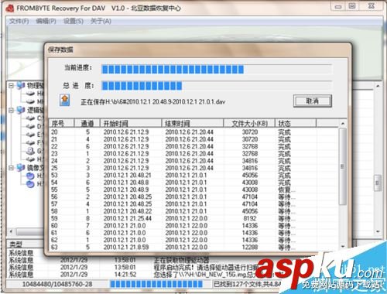
Task: Select the F: drive icon in tree
Action: click(x=30, y=143)
